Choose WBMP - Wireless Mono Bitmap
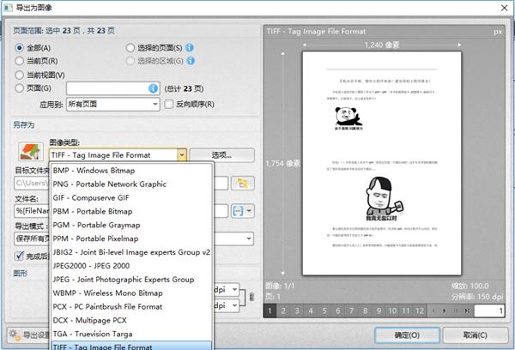The height and width of the screenshot is (350, 515). click(131, 293)
